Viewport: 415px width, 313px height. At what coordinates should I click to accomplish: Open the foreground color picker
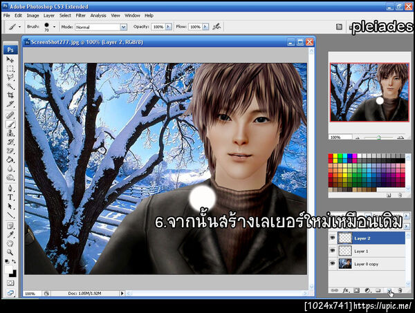point(8,270)
